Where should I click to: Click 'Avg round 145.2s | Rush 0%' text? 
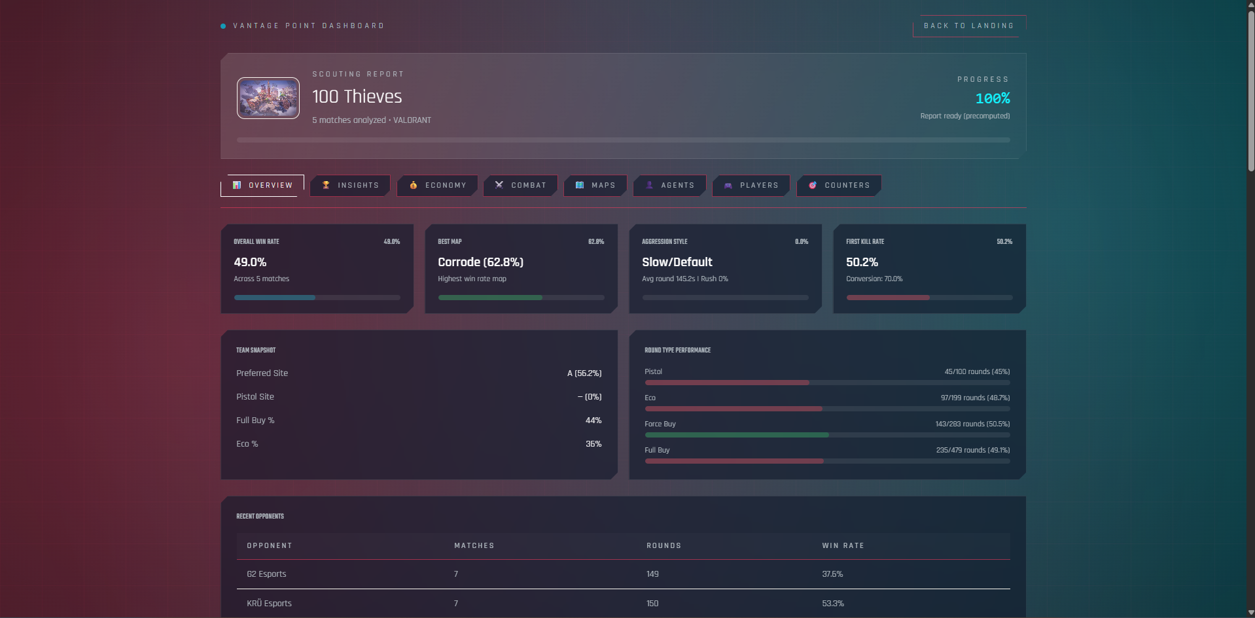point(685,279)
